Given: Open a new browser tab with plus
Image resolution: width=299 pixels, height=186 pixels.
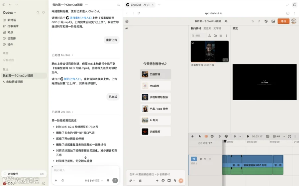Looking at the screenshot, I should (159, 5).
